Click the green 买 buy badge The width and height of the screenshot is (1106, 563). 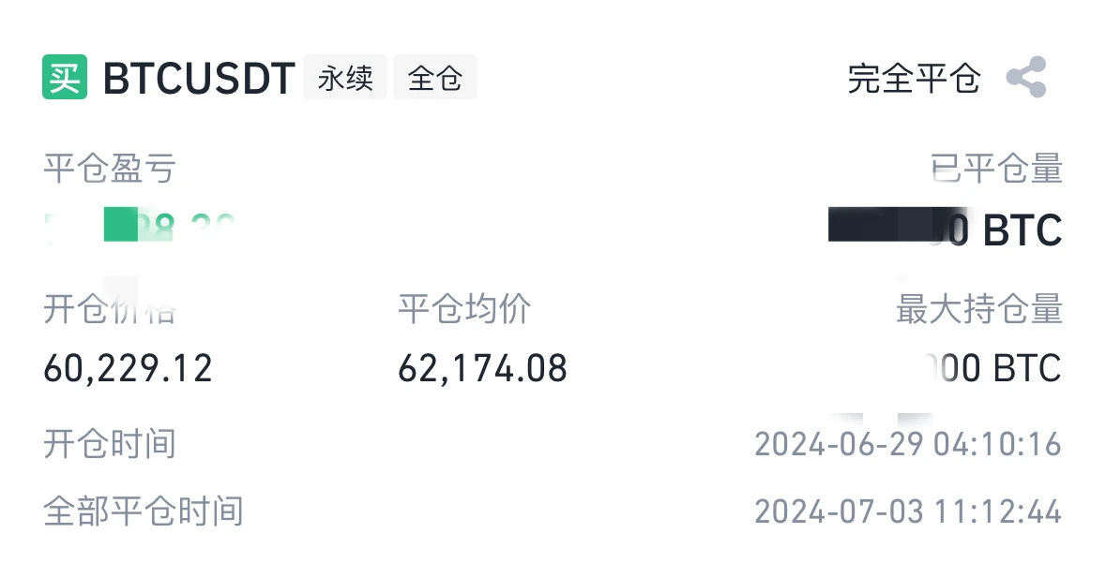pos(65,78)
